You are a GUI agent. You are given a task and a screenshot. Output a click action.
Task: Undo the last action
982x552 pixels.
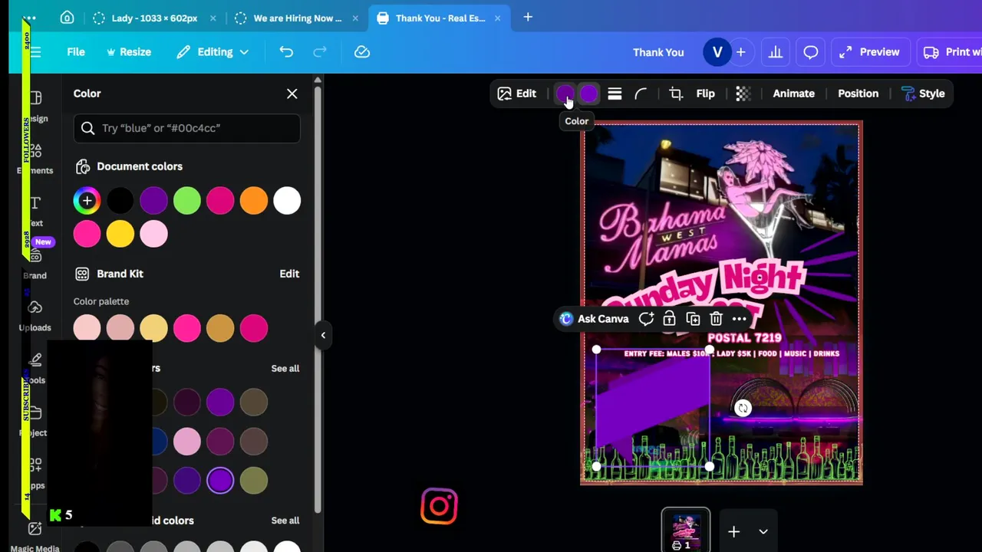click(x=286, y=52)
